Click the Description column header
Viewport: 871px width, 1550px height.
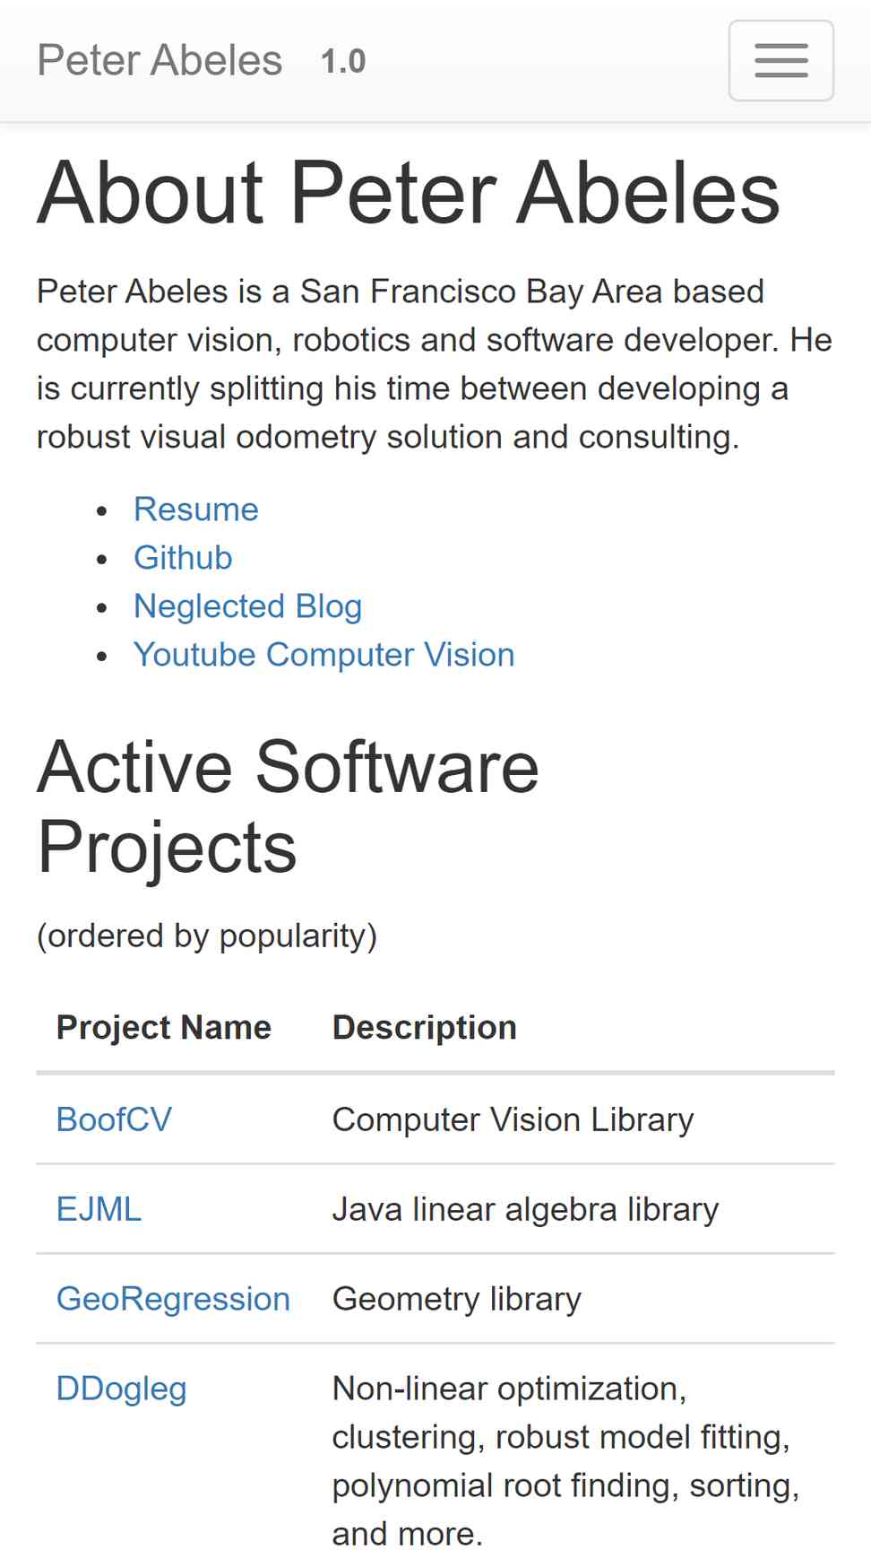point(425,1028)
